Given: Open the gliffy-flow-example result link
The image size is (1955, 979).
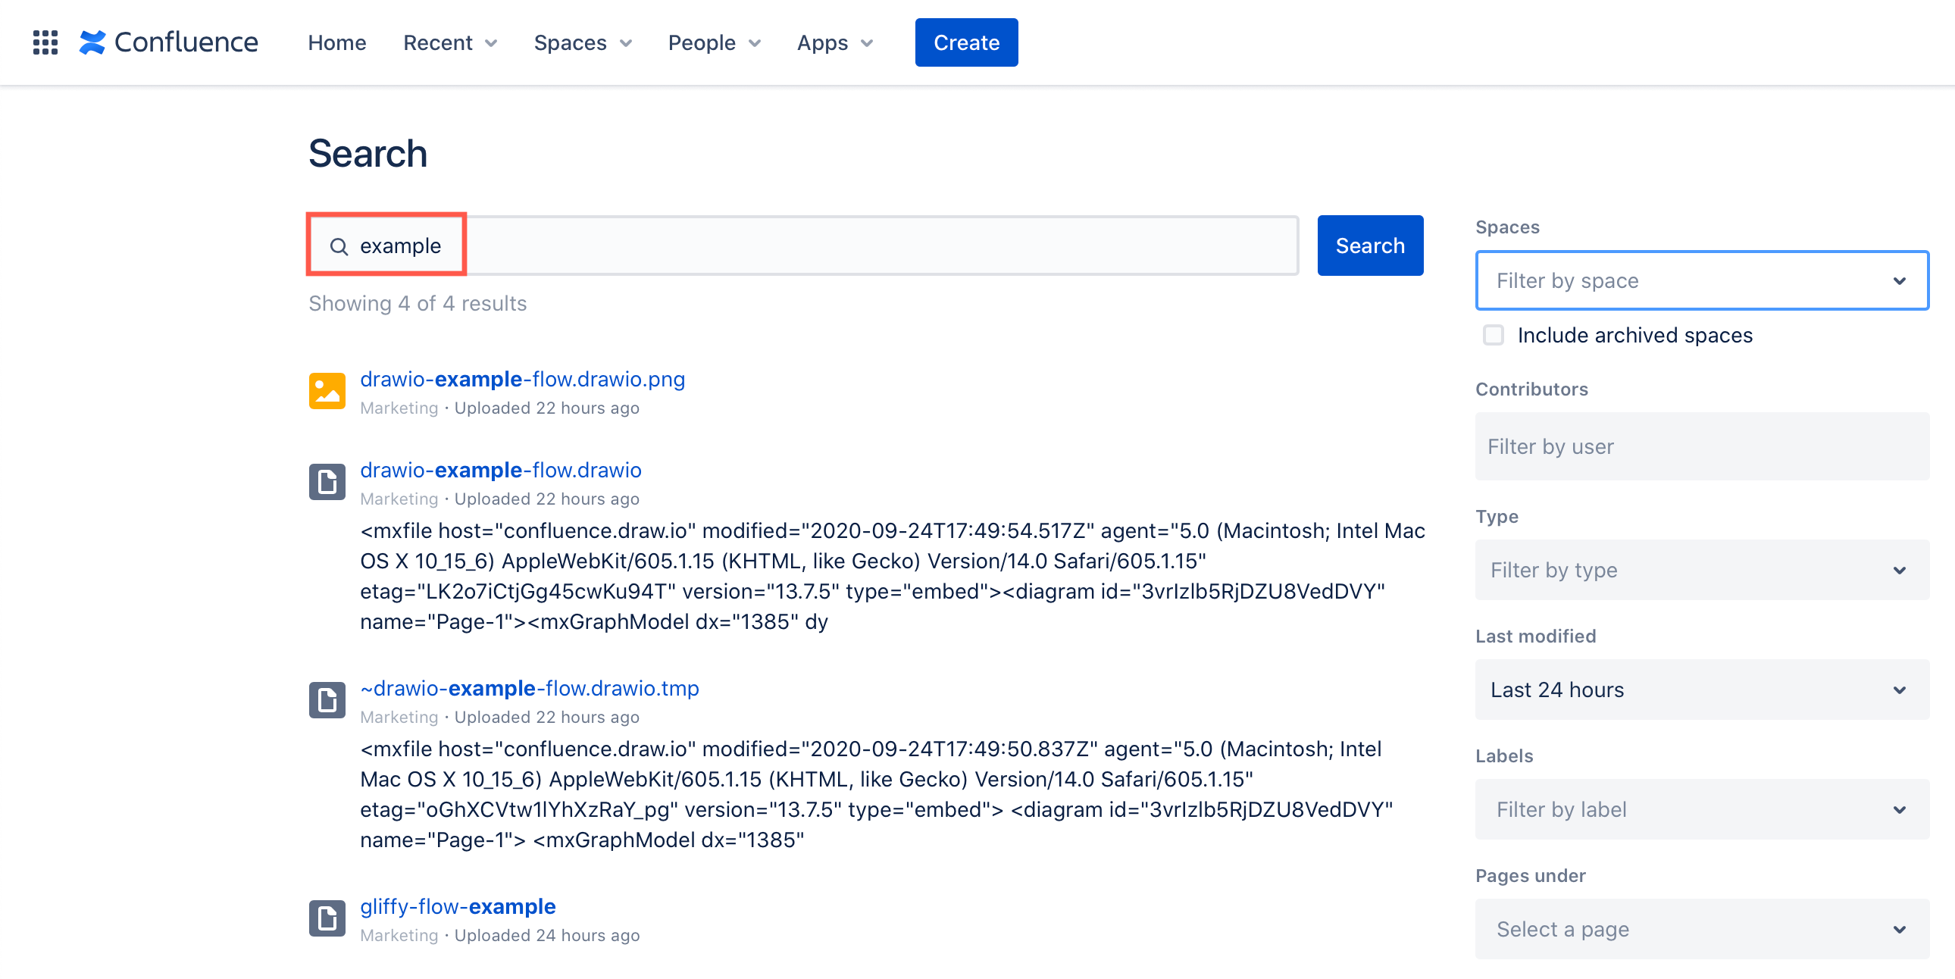Looking at the screenshot, I should pos(458,906).
